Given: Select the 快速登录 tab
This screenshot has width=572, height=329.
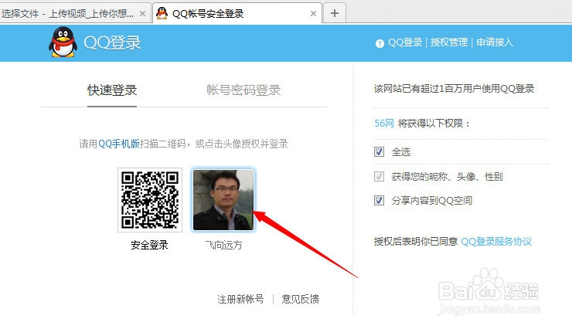Looking at the screenshot, I should tap(112, 90).
